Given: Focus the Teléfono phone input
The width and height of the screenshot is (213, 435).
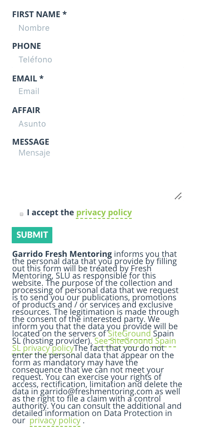Looking at the screenshot, I should (x=97, y=60).
